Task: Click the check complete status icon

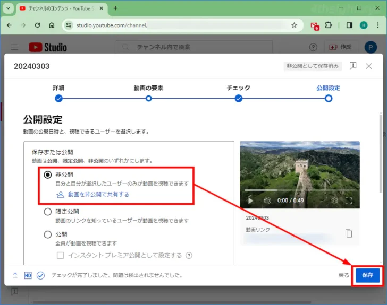Action: pyautogui.click(x=40, y=275)
